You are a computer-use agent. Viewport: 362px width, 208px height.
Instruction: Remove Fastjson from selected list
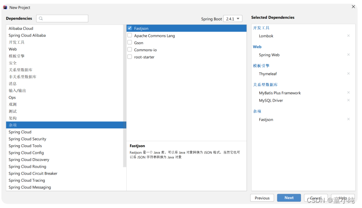tap(349, 119)
